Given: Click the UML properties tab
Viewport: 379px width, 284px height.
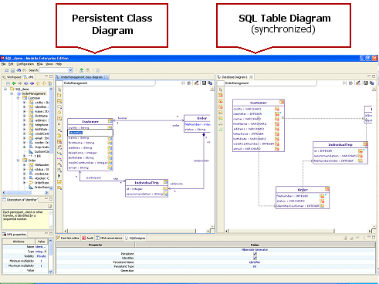Looking at the screenshot, I should [x=15, y=235].
